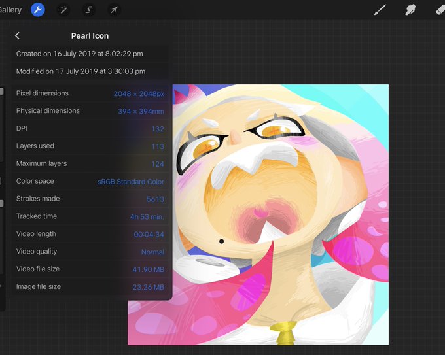Screen dimensions: 445x355
Task: Open the Adjustments magic wand menu
Action: coord(63,10)
